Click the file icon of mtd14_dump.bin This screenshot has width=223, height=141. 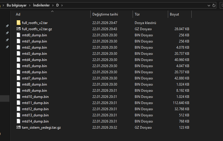[18, 121]
